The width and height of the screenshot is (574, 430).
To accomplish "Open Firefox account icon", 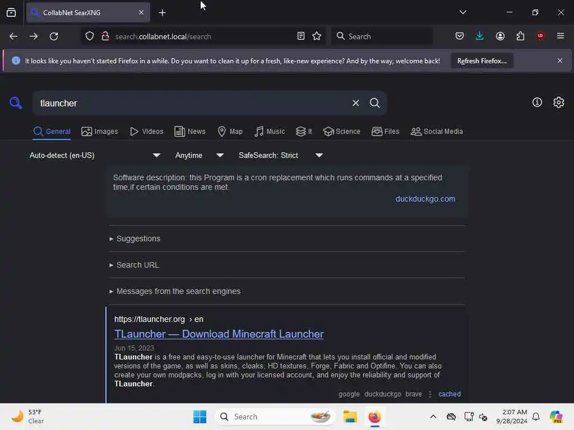I will [x=500, y=36].
